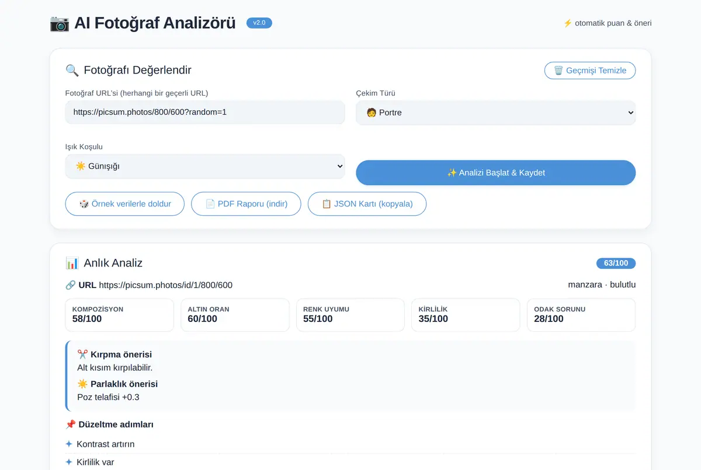Click the Geçmişi Temizle button
Image resolution: width=701 pixels, height=470 pixels.
click(x=590, y=71)
